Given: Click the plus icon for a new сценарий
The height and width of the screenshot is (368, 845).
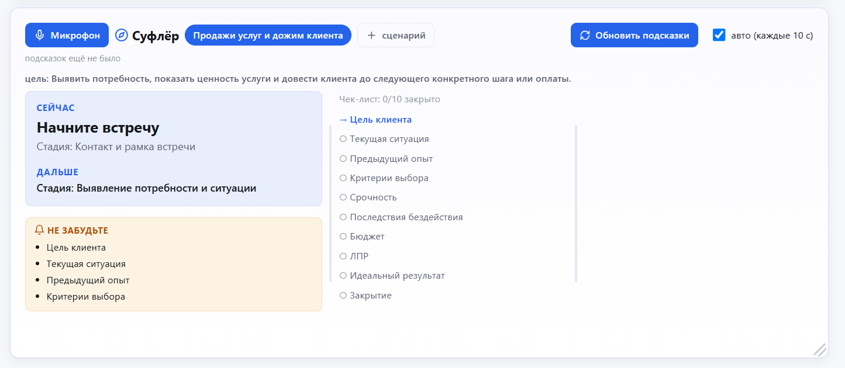Looking at the screenshot, I should pos(371,35).
